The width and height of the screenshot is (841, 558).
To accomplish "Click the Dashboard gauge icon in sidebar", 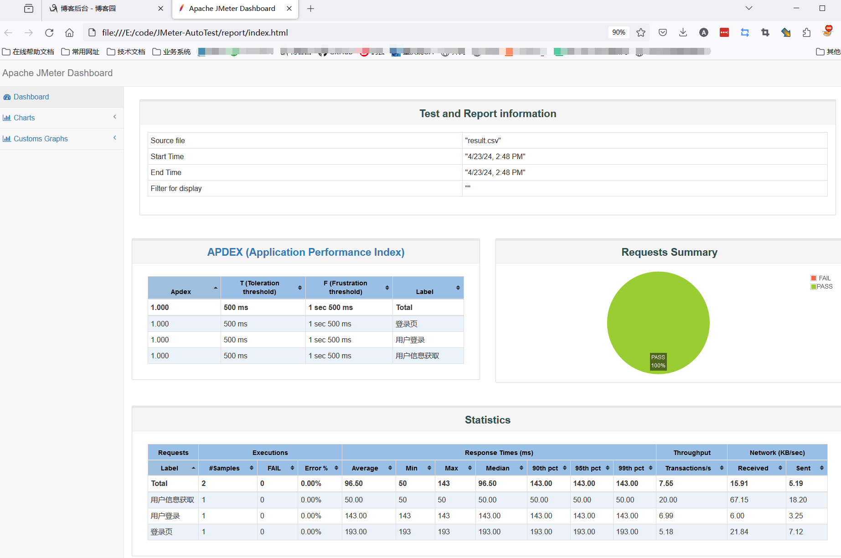I will pos(7,97).
